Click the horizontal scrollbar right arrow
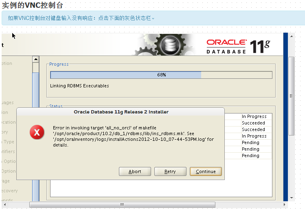Image resolution: width=305 pixels, height=209 pixels. tap(284, 205)
